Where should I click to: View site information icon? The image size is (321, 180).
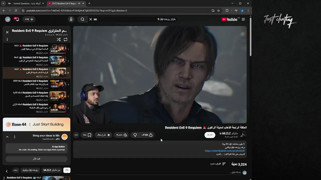coord(23,10)
